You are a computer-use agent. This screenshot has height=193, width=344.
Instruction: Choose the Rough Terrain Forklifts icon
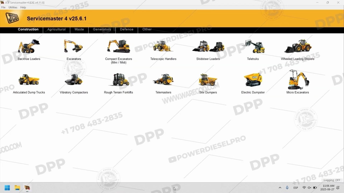(119, 79)
